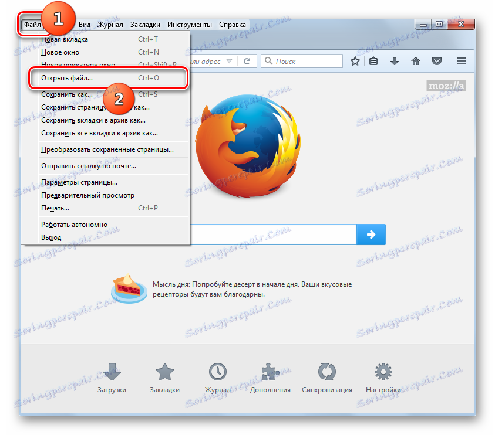The image size is (495, 435).
Task: Open the Вид menu
Action: point(85,25)
